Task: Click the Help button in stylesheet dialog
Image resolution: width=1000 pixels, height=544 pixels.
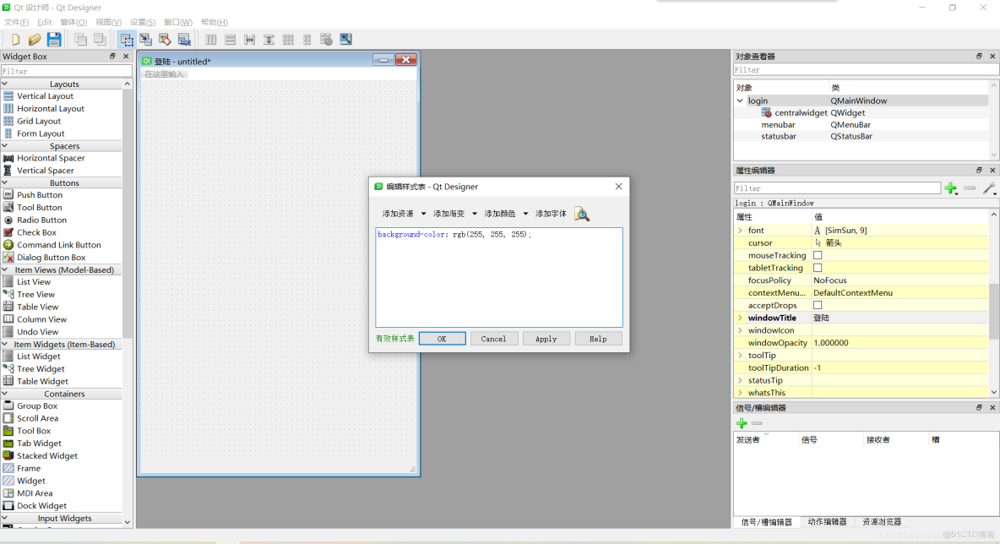Action: tap(598, 338)
